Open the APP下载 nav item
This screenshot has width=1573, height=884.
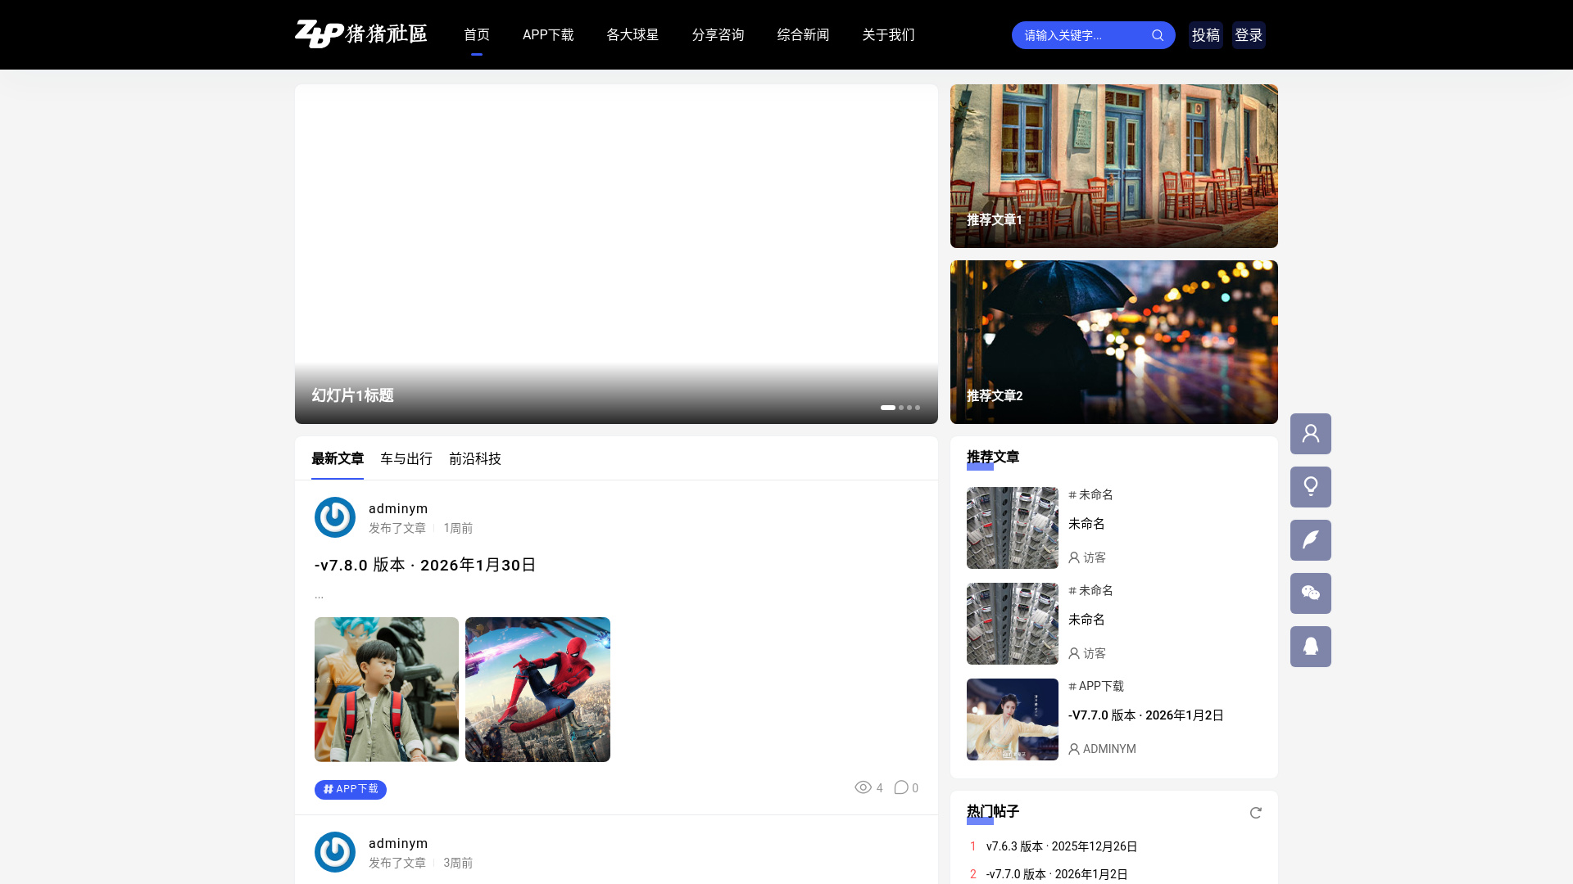pyautogui.click(x=548, y=35)
